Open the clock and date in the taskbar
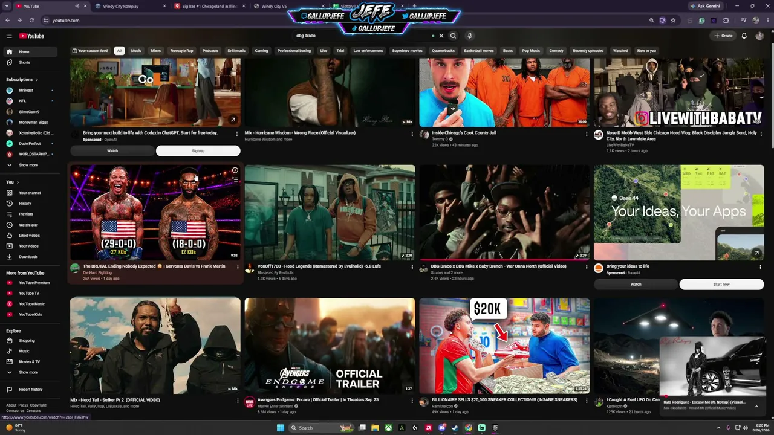 [x=762, y=428]
